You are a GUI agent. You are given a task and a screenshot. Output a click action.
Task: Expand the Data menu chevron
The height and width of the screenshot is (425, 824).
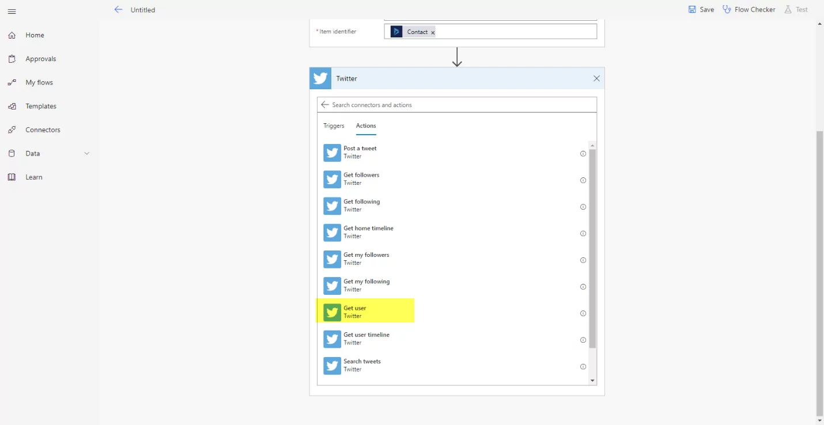tap(87, 153)
